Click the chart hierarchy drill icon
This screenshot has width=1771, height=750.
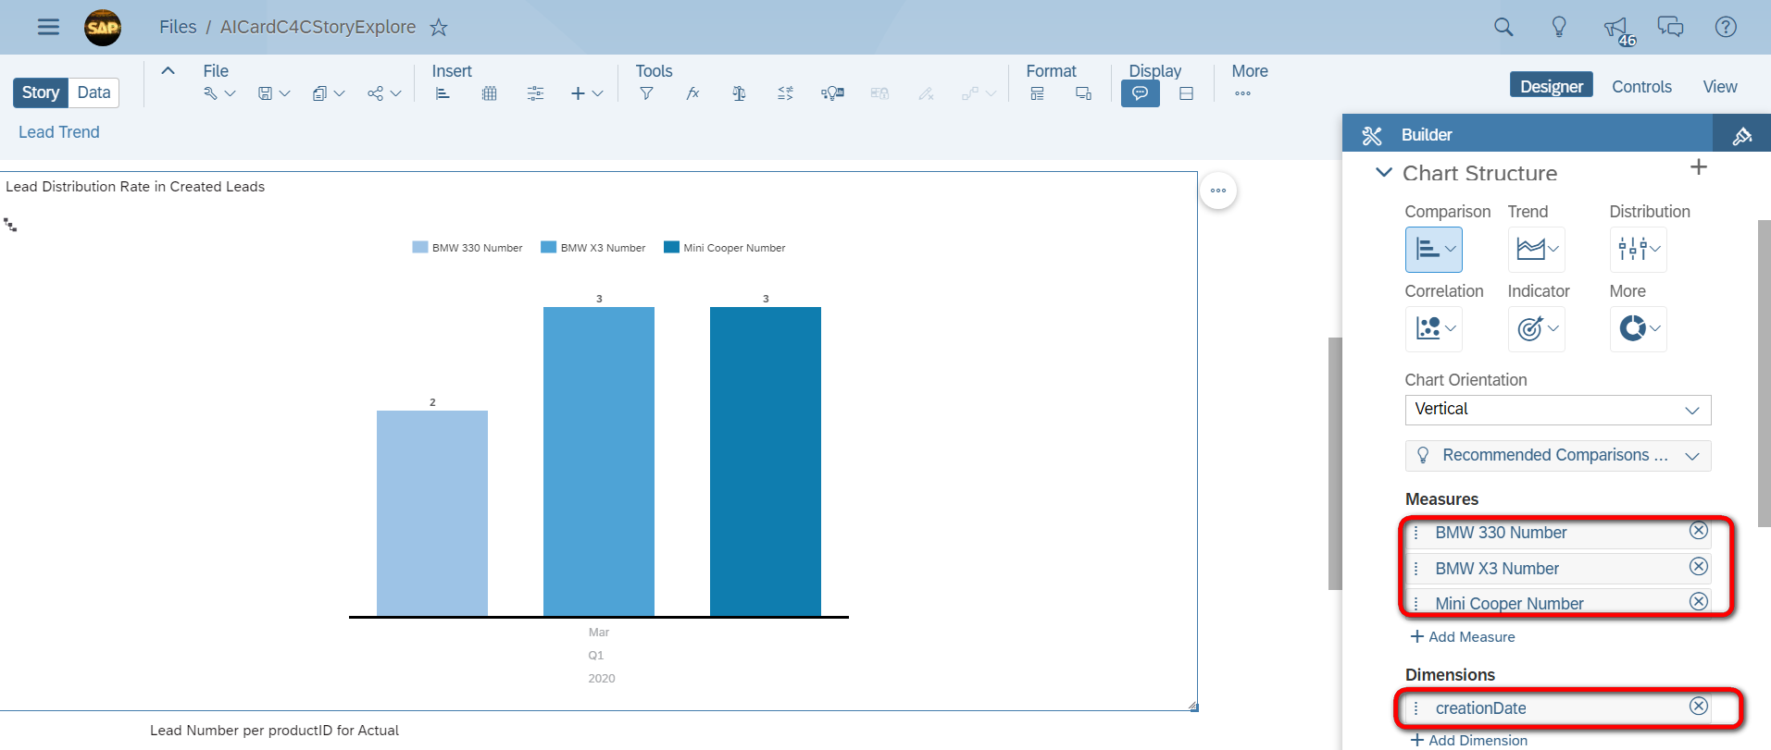pos(10,225)
